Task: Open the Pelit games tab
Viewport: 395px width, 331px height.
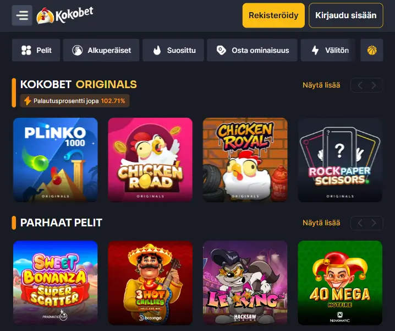Action: 36,50
